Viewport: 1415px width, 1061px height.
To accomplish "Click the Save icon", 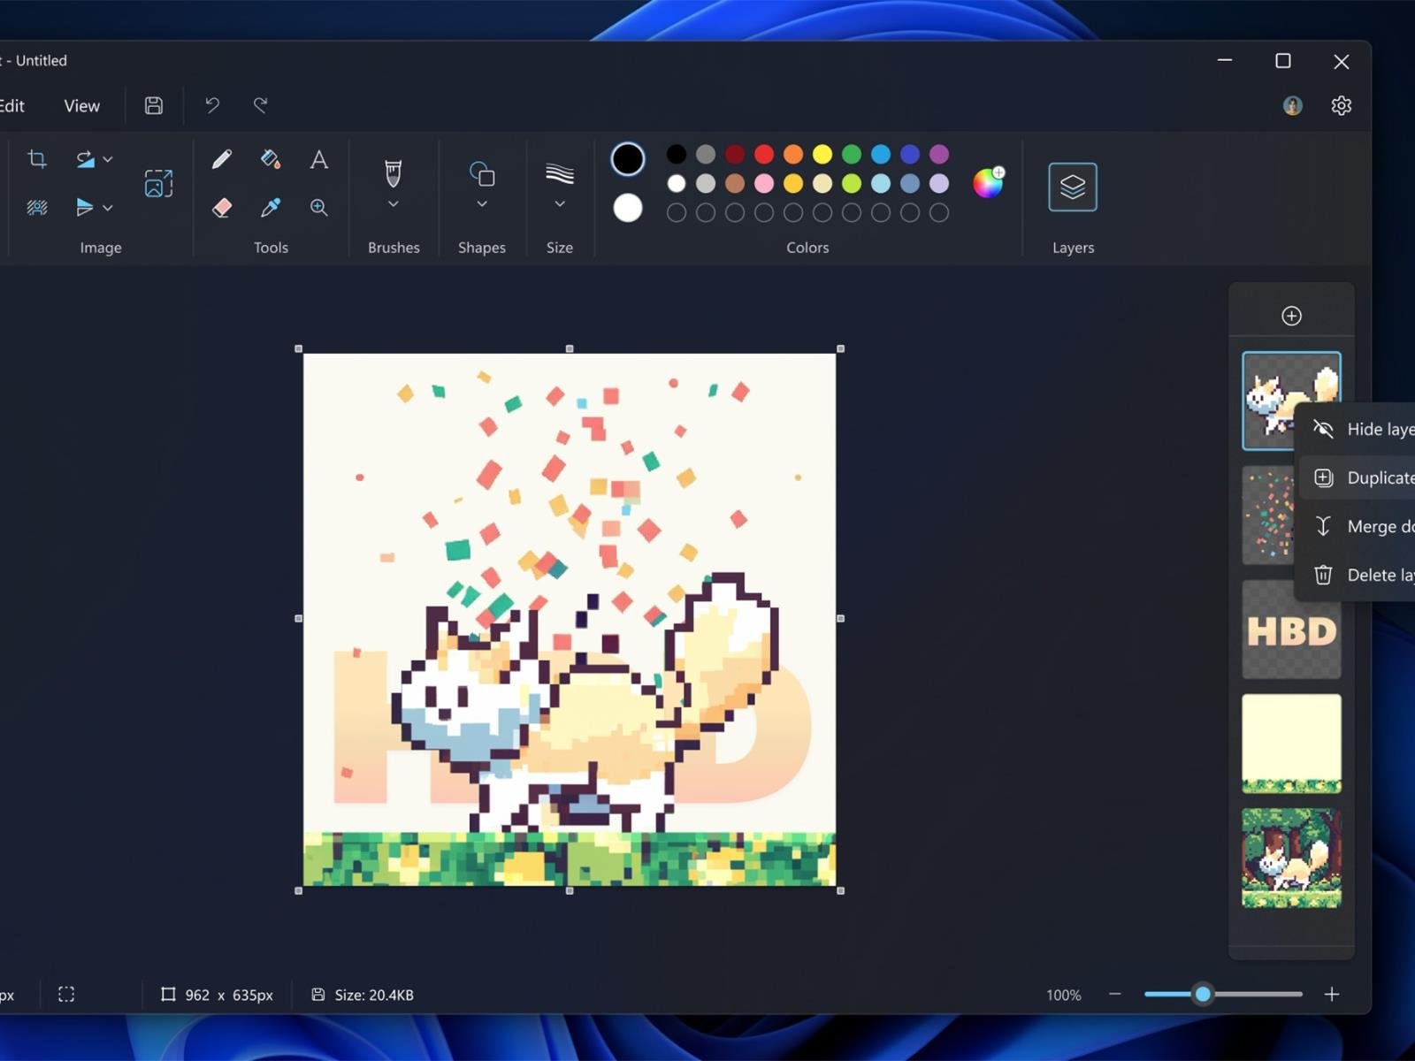I will 154,105.
